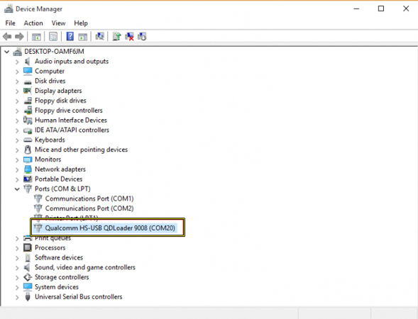Click the Mice and other pointing devices icon

coord(28,150)
